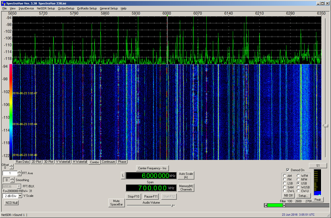Open the View menu

(x=13, y=8)
